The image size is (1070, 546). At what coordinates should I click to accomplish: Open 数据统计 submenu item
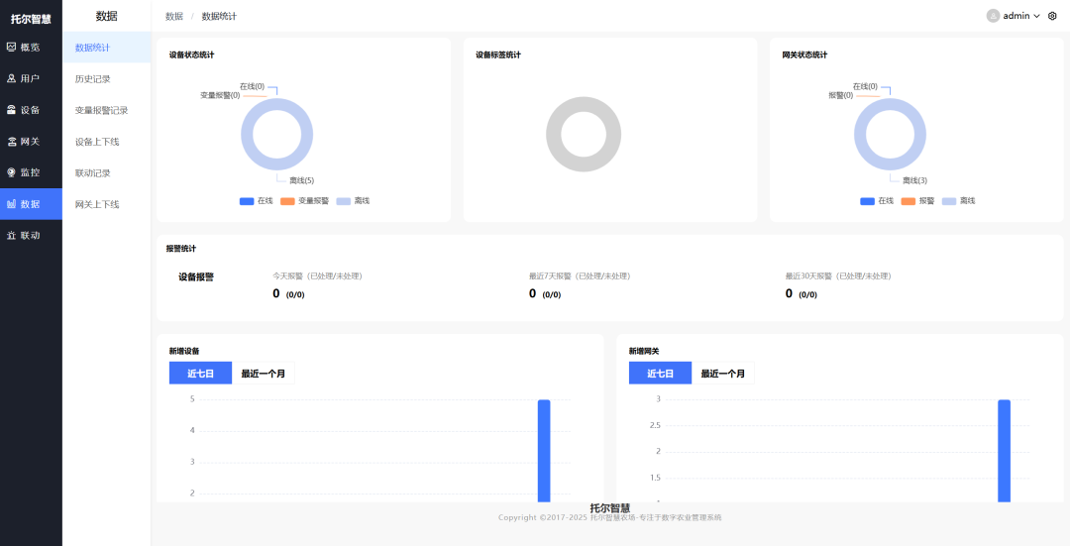coord(106,48)
